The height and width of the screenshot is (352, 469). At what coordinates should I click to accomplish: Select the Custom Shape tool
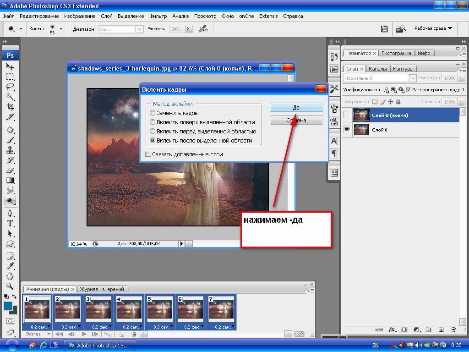[10, 244]
